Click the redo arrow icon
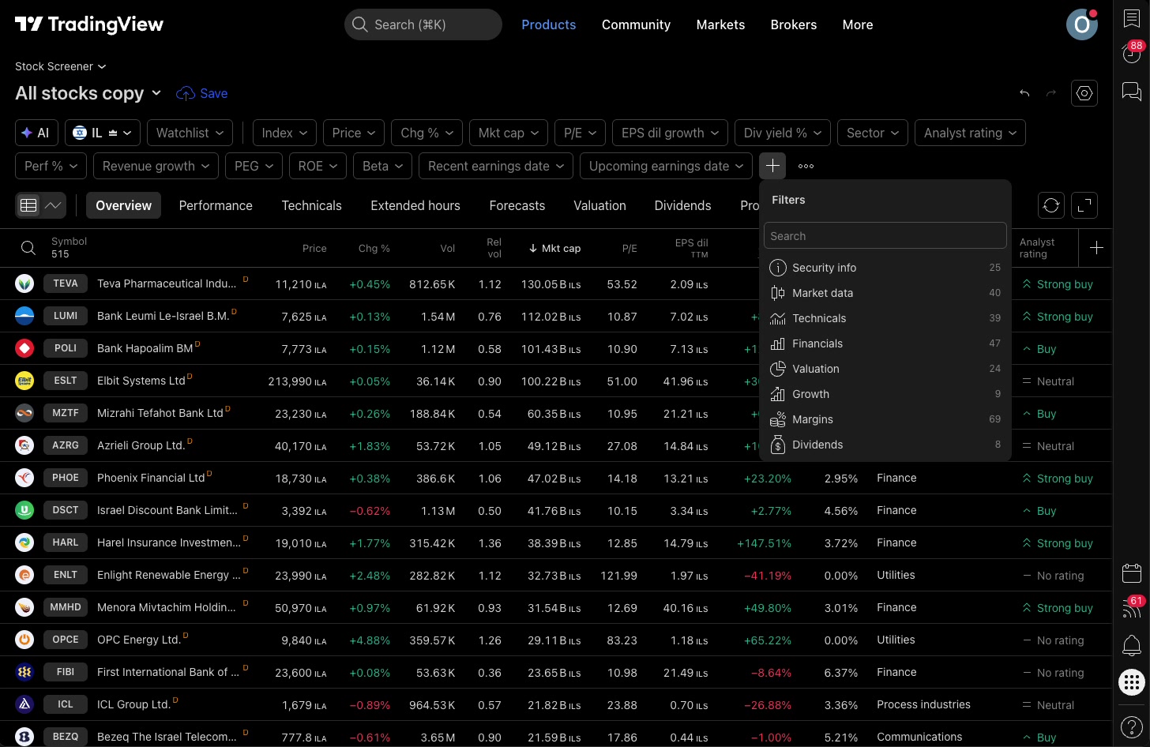The width and height of the screenshot is (1150, 747). 1051,93
